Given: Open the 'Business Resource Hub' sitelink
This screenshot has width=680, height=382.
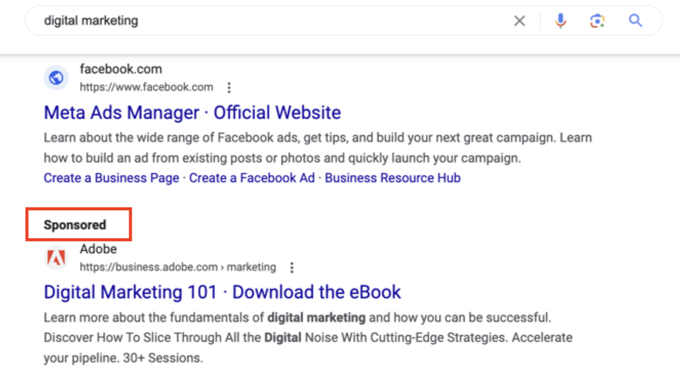Looking at the screenshot, I should 393,178.
